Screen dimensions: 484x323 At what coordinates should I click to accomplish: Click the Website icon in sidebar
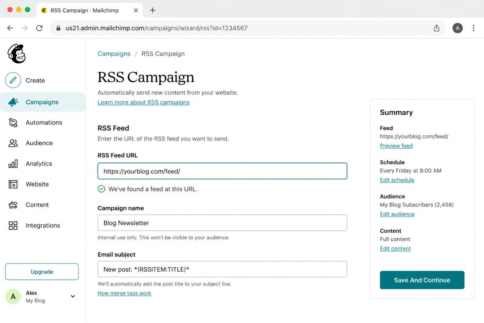(x=13, y=184)
